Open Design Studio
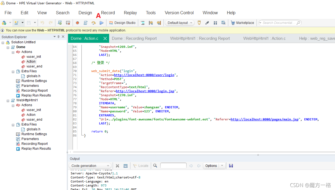This screenshot has height=190, width=335. point(122,23)
